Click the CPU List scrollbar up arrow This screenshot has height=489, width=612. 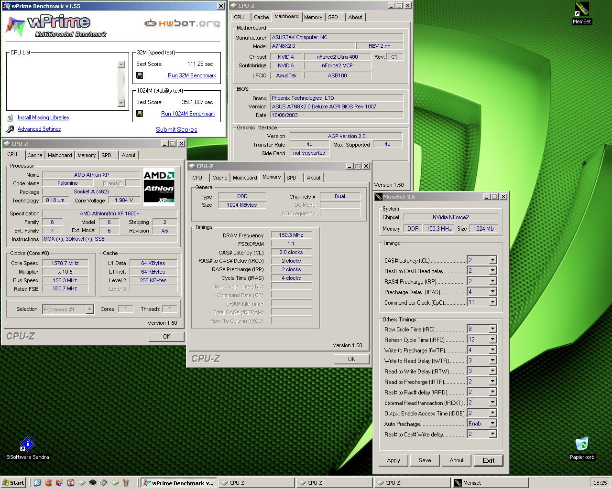tap(121, 64)
